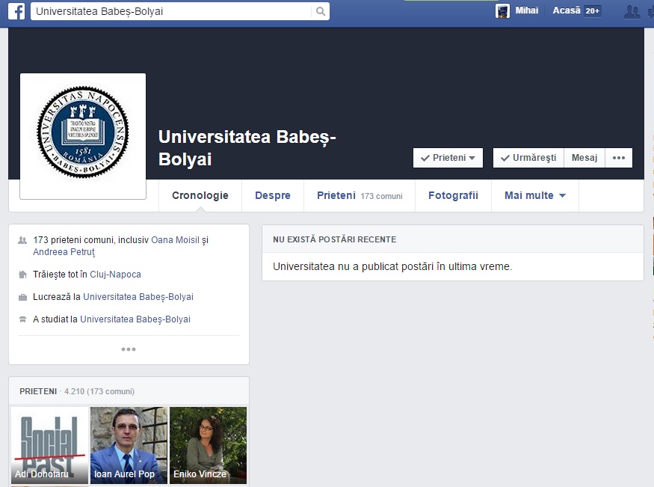Click the three-dots more actions button
The image size is (654, 487).
(x=619, y=158)
